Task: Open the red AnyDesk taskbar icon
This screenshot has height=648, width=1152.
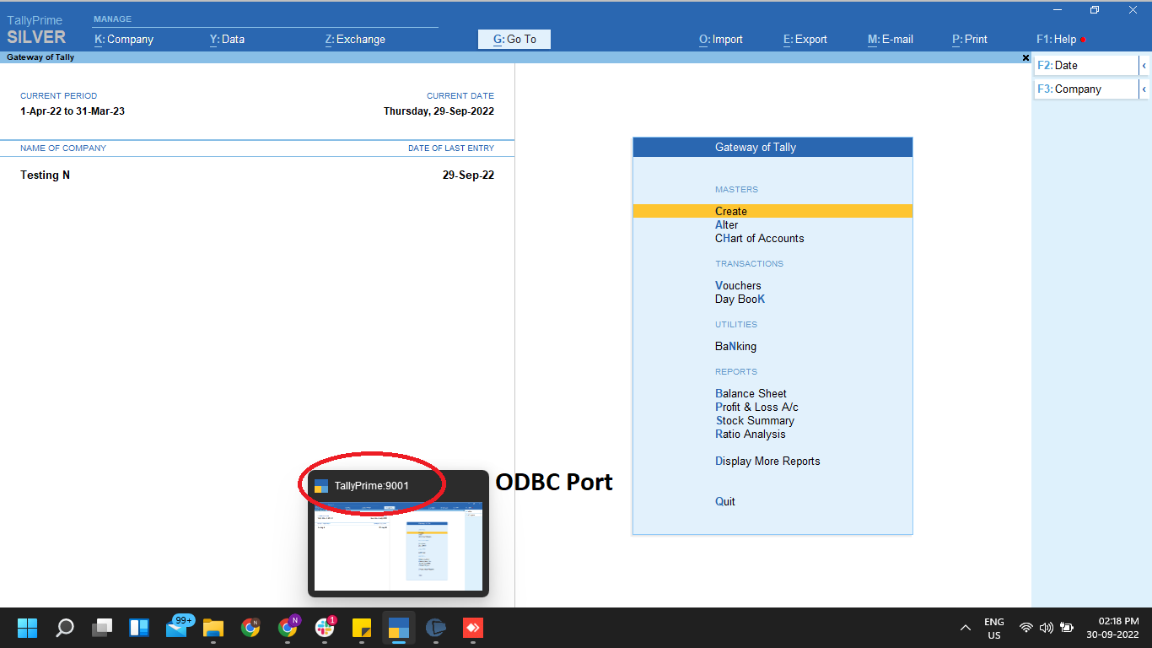Action: [473, 628]
